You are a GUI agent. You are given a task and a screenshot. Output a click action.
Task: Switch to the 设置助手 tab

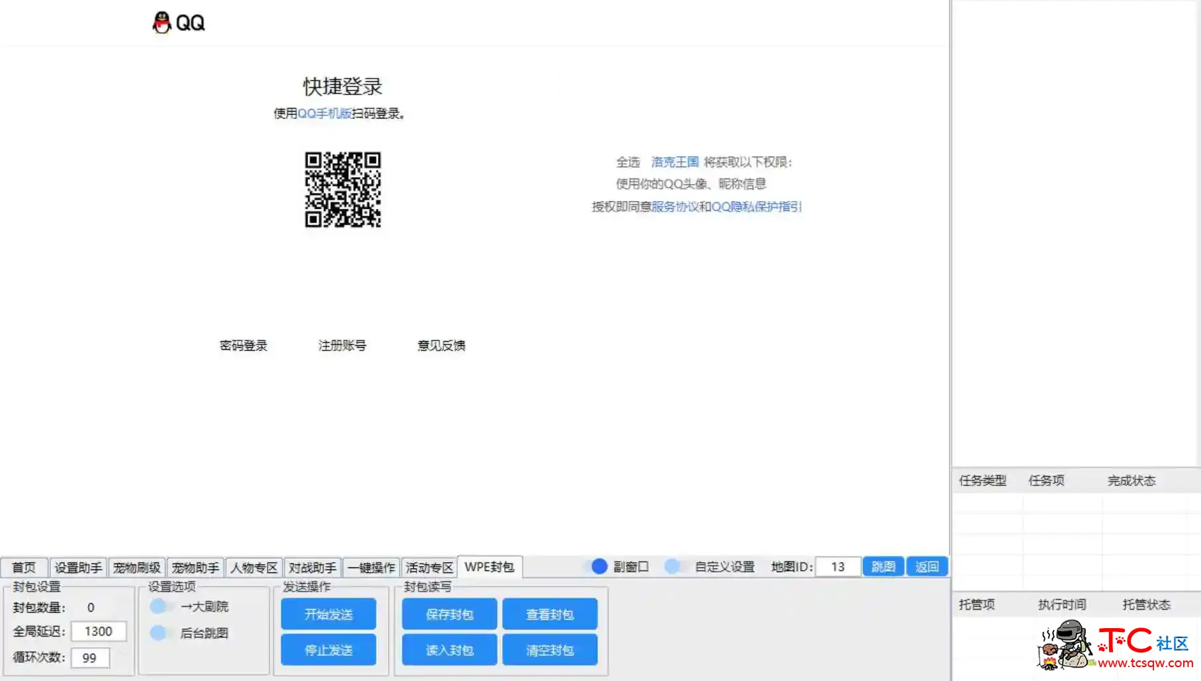pos(78,568)
